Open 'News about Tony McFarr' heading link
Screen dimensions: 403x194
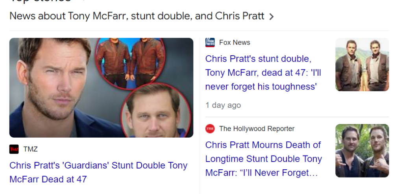(137, 16)
